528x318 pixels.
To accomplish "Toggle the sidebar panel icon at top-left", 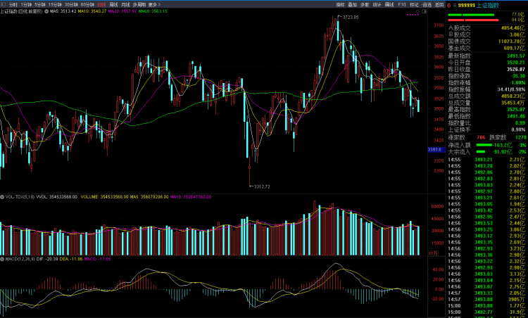I will click(4, 5).
